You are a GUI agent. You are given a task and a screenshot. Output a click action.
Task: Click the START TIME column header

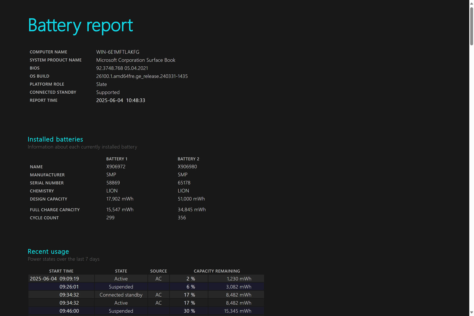click(x=61, y=271)
